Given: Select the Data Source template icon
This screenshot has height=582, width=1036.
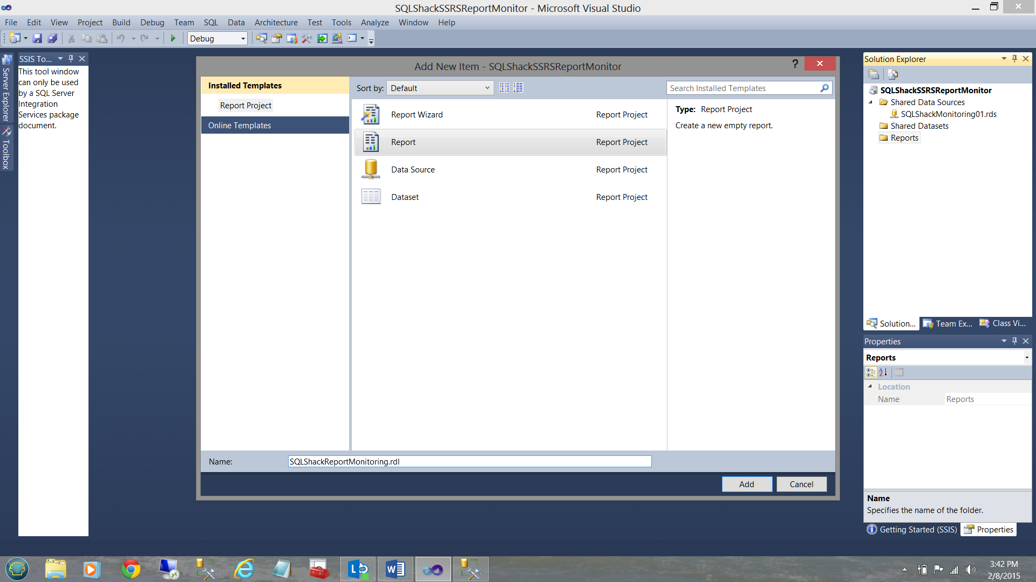Looking at the screenshot, I should click(371, 170).
